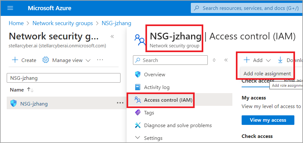Screen dimensions: 303x143
Task: Click the Network security groups breadcrumb
Action: (63, 23)
